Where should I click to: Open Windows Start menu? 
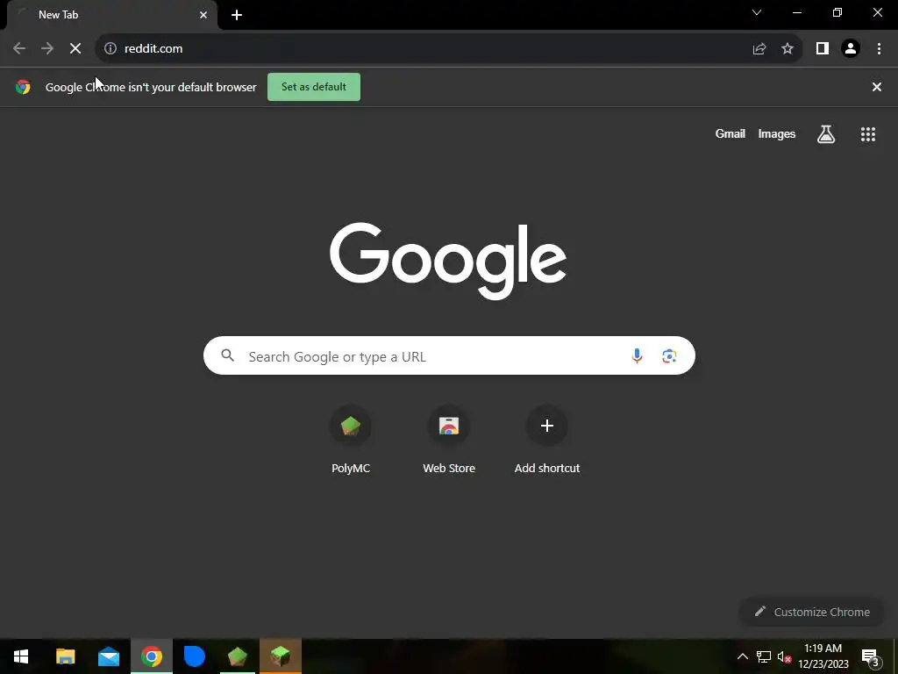(21, 656)
